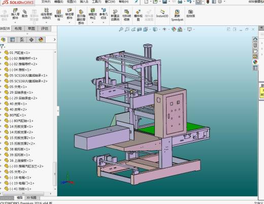The width and height of the screenshot is (264, 204).
Task: Expand the Linear Component Pattern dropdown
Action: [46, 22]
